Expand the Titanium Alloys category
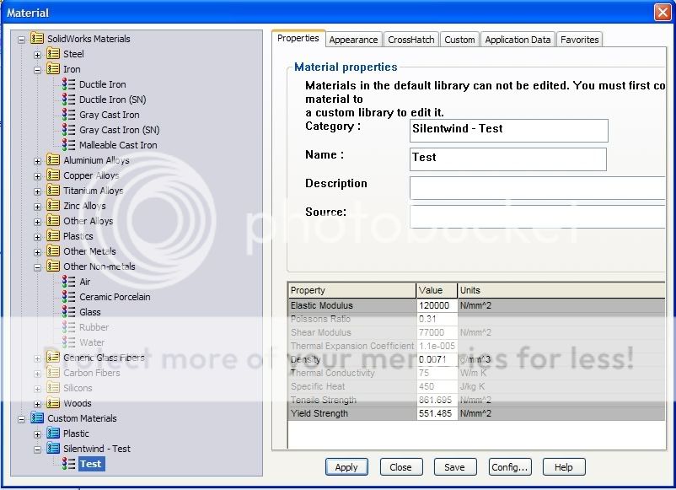Screen dimensions: 676x490 point(37,191)
